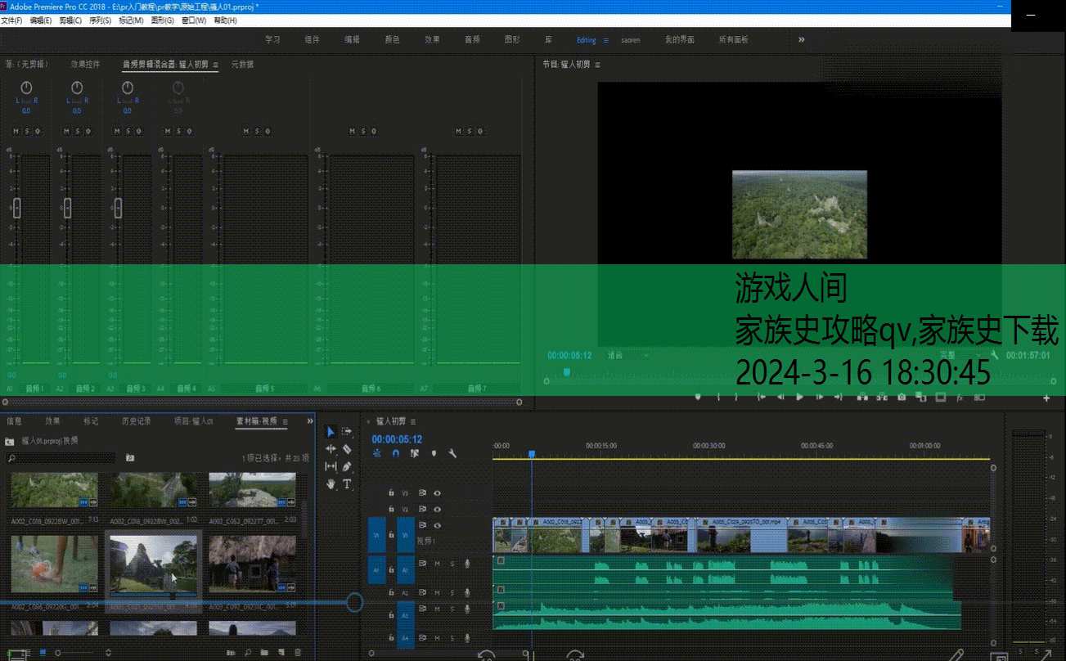Viewport: 1066px width, 661px height.
Task: Select the Hand tool
Action: pos(331,483)
